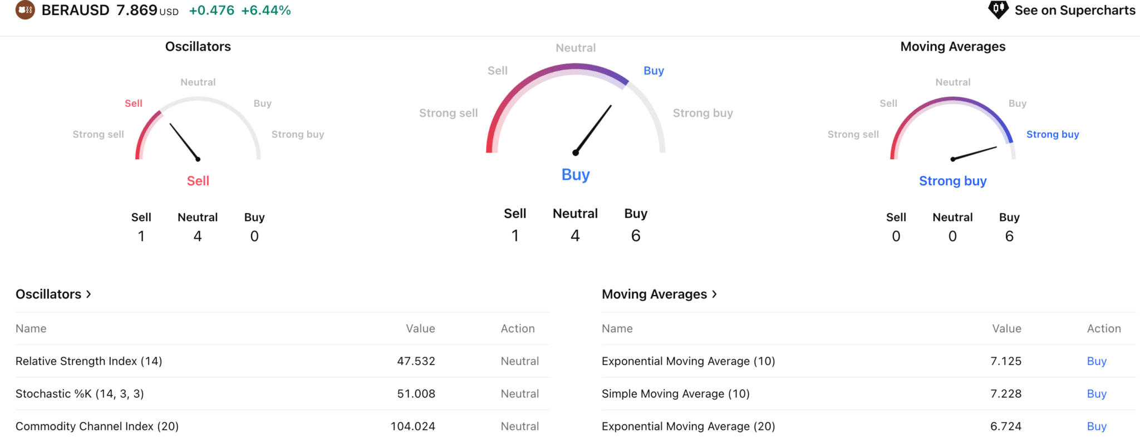Click the Moving Averages gauge needle
Screen dimensions: 1140x442
pos(974,154)
